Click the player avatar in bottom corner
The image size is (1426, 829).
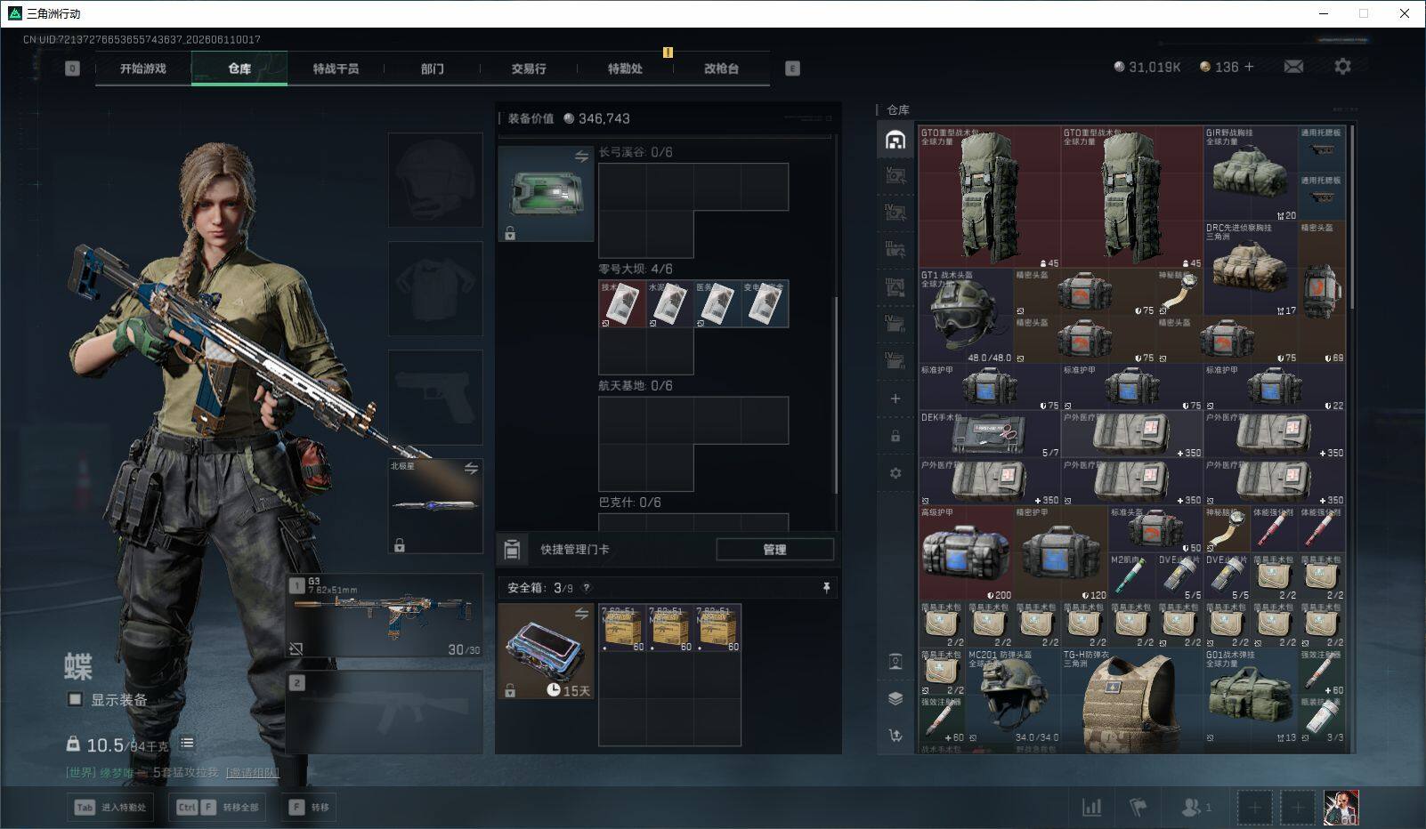[1341, 807]
